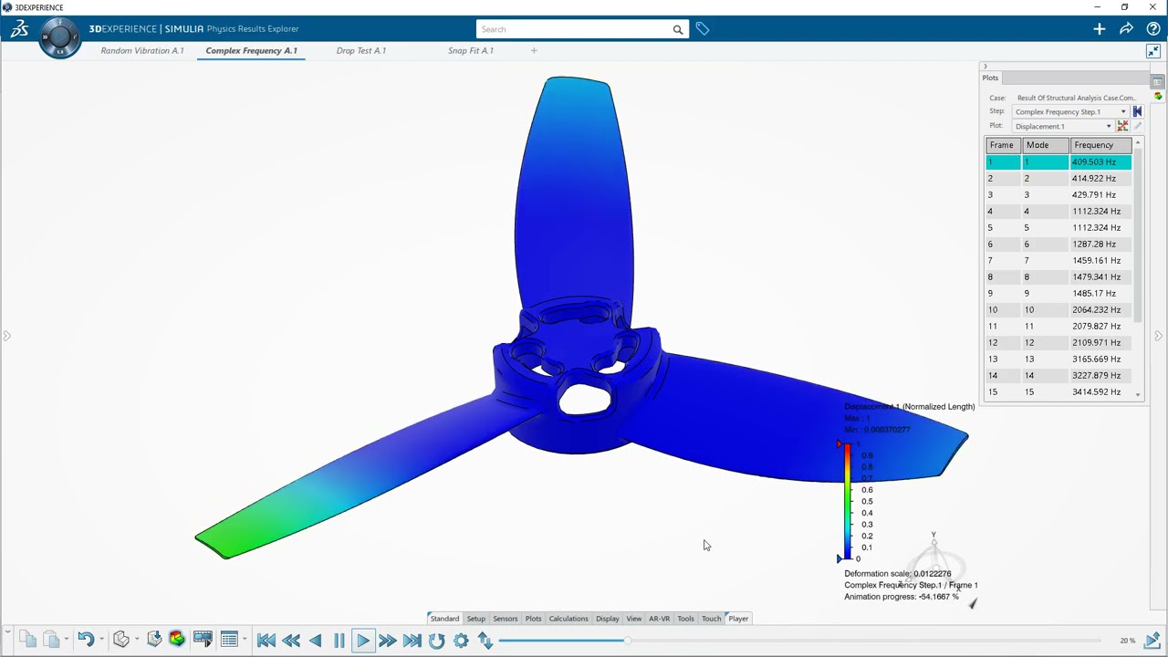Screen dimensions: 1168x657
Task: Click the 3D part view icon
Action: click(x=120, y=640)
